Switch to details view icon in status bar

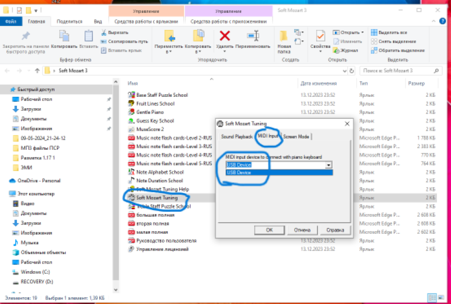tap(432, 298)
